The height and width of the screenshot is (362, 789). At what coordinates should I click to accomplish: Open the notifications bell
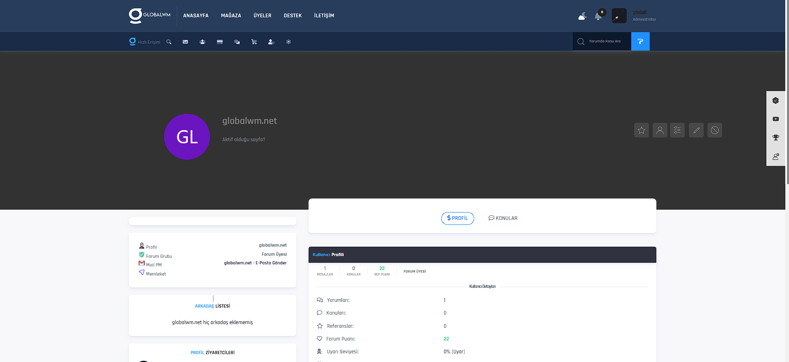pos(598,16)
